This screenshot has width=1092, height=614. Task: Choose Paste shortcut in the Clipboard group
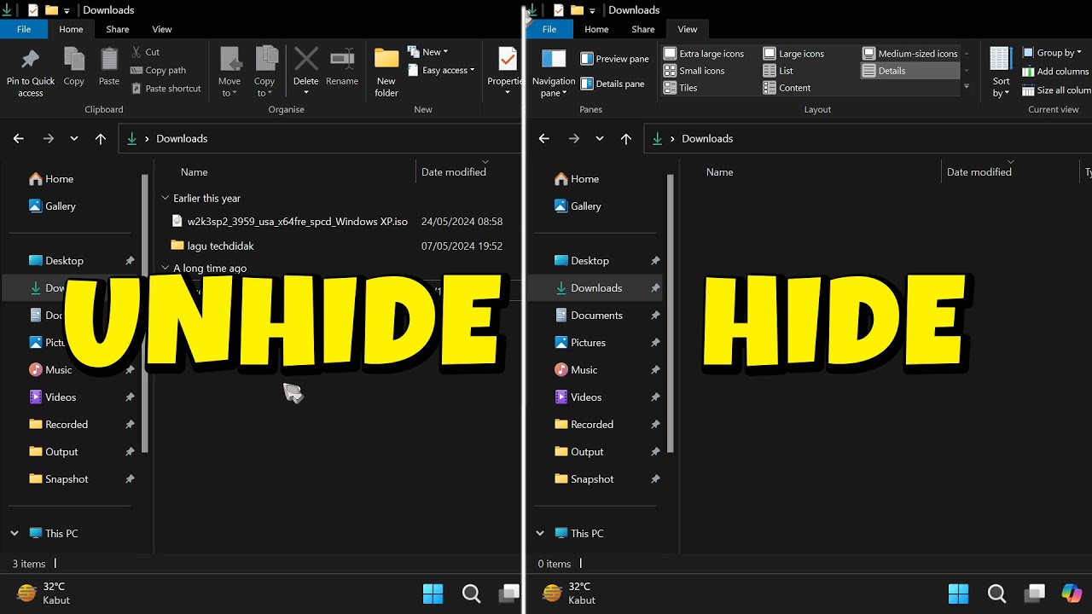[x=166, y=89]
